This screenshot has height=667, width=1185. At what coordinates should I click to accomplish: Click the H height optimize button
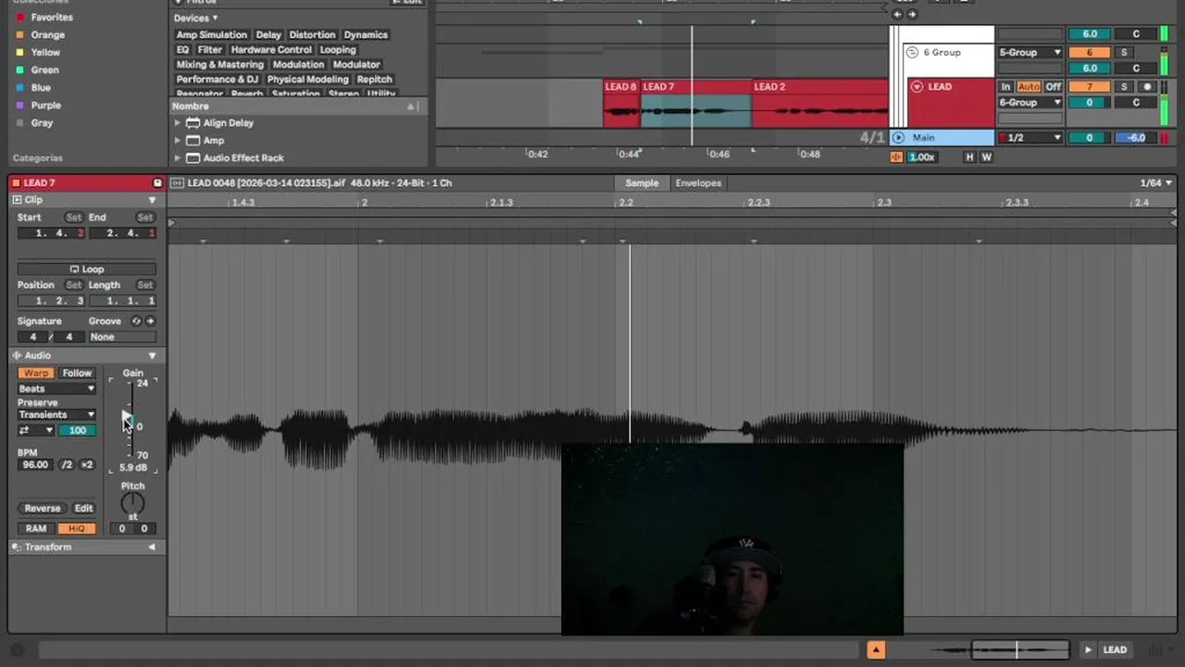point(969,157)
